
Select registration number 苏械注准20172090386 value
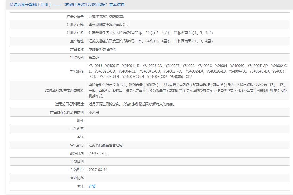click(106, 17)
